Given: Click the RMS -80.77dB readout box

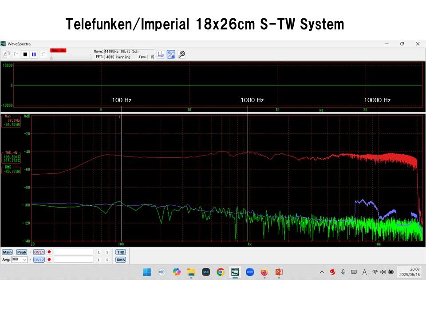Looking at the screenshot, I should coord(11,169).
